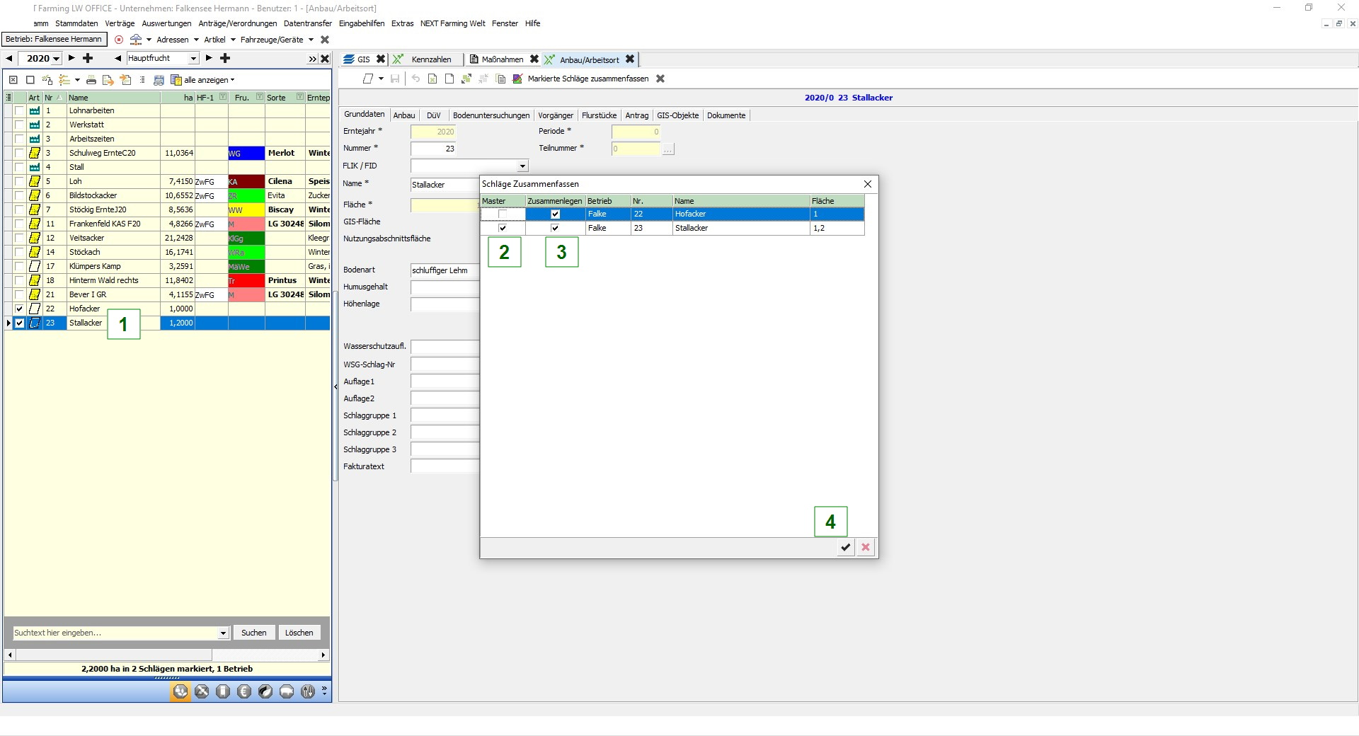Expand the Hauptfrucht dropdown
This screenshot has height=736, width=1359.
click(193, 59)
